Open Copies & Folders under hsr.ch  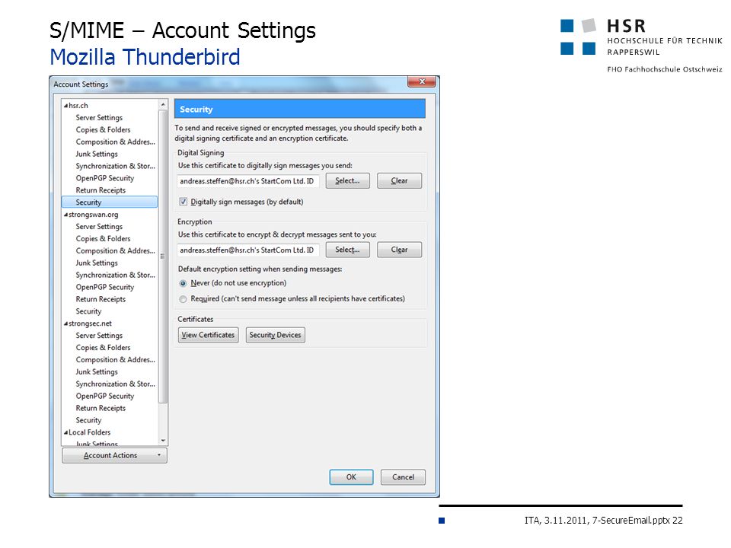[x=103, y=130]
